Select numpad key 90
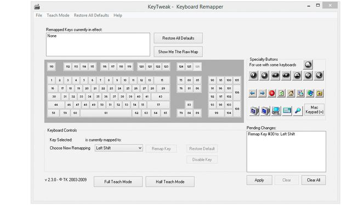The image size is (364, 205). click(x=212, y=81)
